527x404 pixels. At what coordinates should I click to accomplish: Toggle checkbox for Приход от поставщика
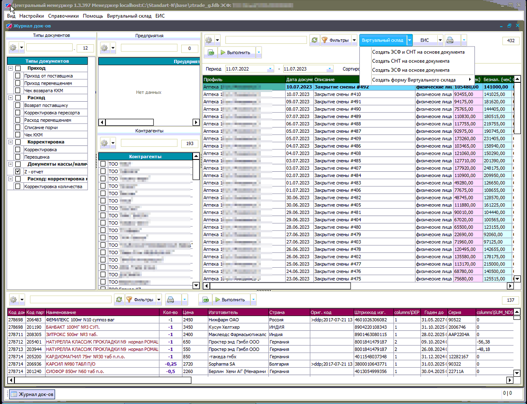pos(18,76)
